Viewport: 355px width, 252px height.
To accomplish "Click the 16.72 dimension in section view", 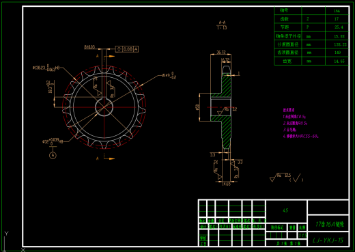I will (x=225, y=59).
